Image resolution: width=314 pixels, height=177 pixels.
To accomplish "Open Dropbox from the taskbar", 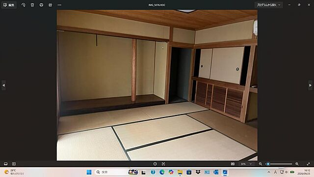I will (198, 172).
